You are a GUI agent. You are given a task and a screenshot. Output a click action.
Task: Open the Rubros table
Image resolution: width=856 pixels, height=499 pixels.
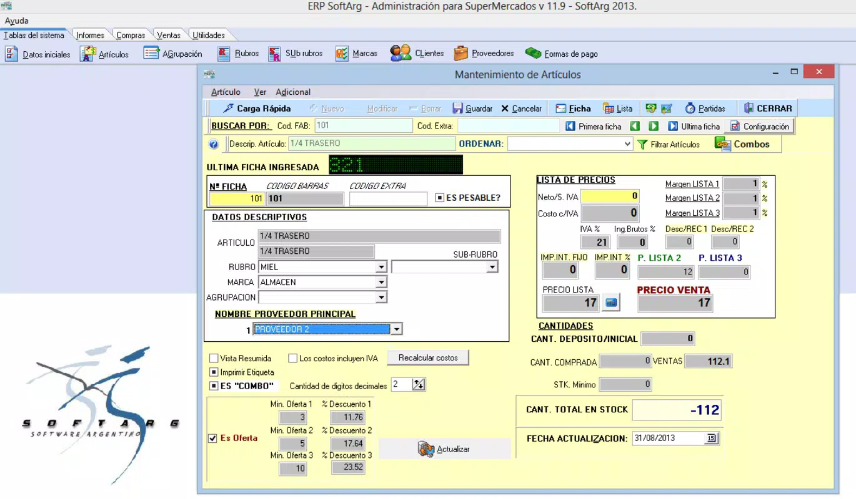[x=238, y=54]
